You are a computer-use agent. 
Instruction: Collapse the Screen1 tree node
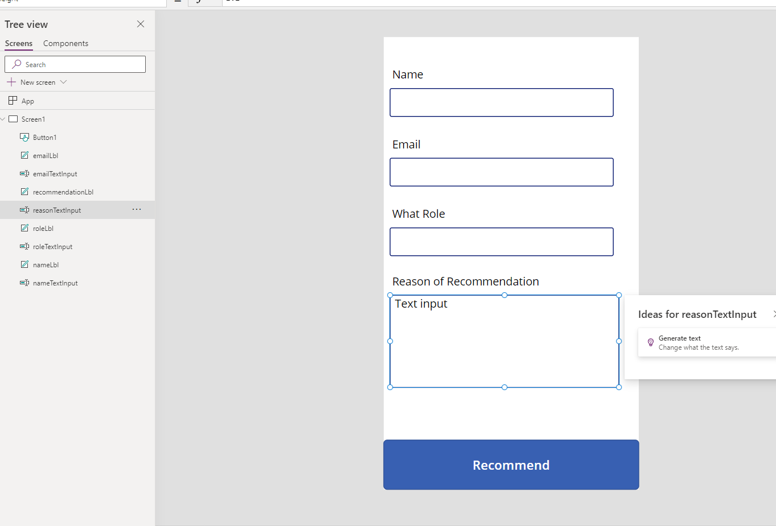[x=3, y=119]
